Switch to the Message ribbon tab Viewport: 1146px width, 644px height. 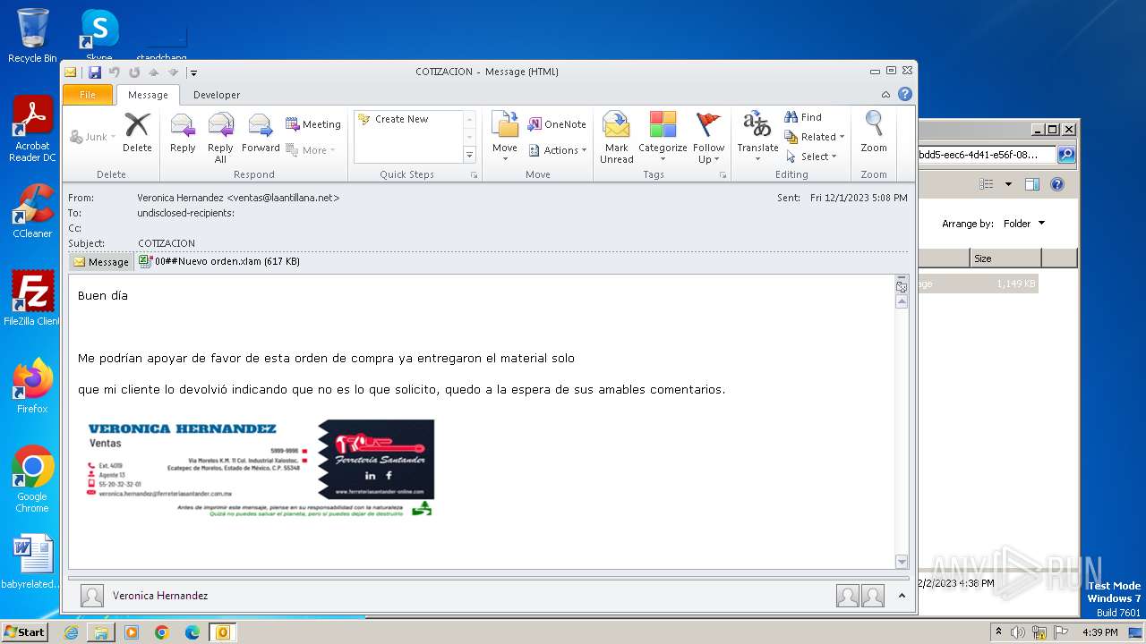(148, 95)
